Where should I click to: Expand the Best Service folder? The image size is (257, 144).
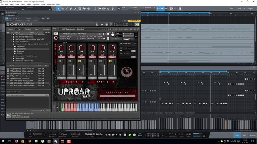tap(12, 37)
